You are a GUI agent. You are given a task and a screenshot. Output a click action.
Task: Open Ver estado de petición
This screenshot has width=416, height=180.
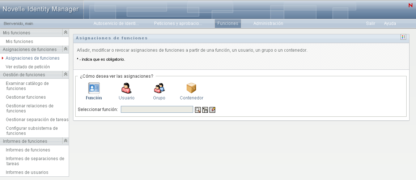27,67
